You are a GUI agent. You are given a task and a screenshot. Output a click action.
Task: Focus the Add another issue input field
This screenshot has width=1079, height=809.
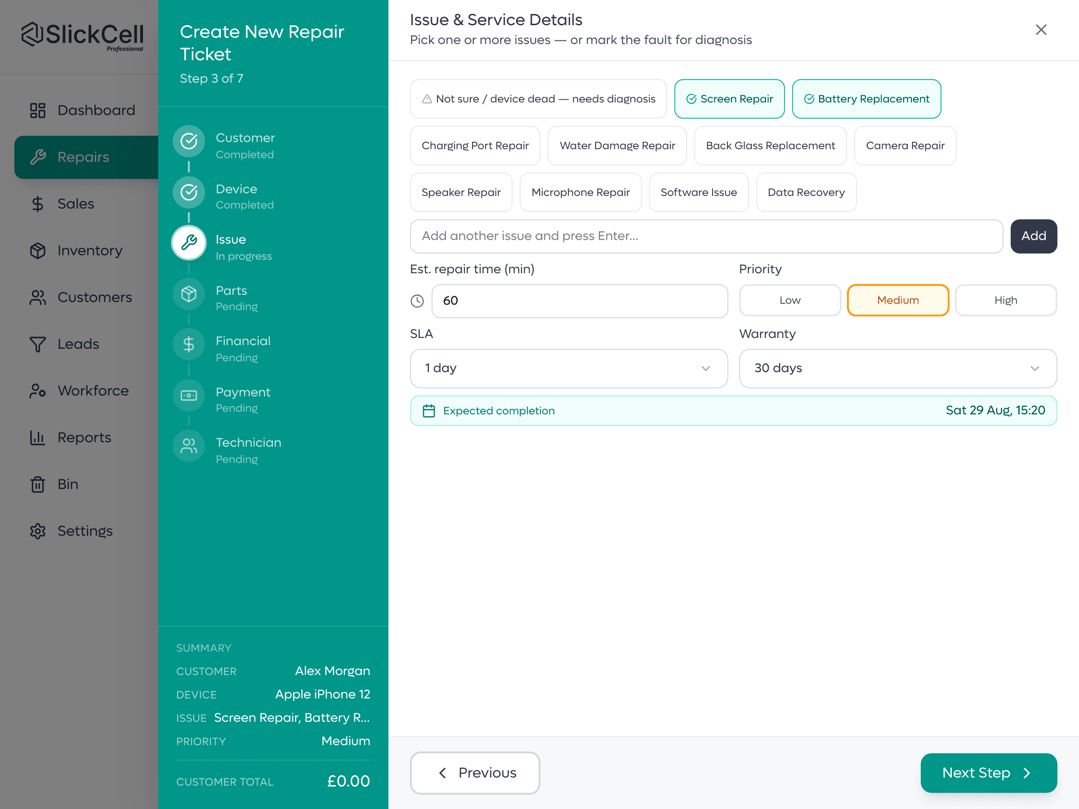point(706,236)
